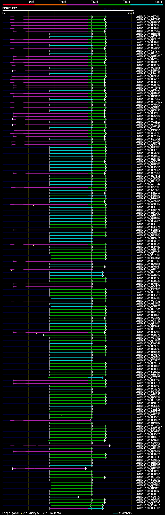Screen dimensions: 165x515
Task: Select label UniRef100_Q42556
Action: click(148, 125)
